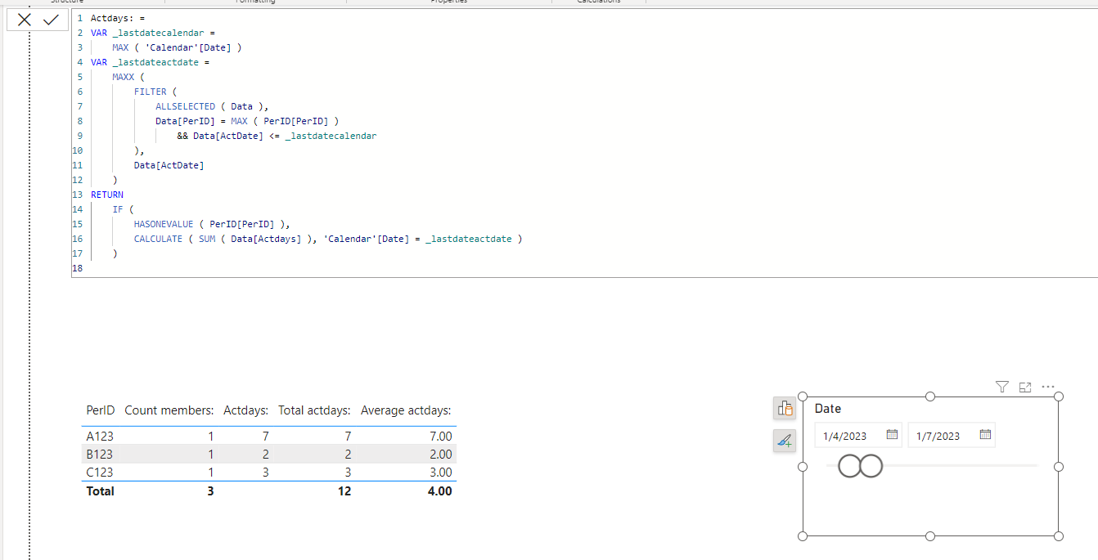This screenshot has height=560, width=1098.
Task: Place cursor on 'Actdays: =' line
Action: [118, 18]
